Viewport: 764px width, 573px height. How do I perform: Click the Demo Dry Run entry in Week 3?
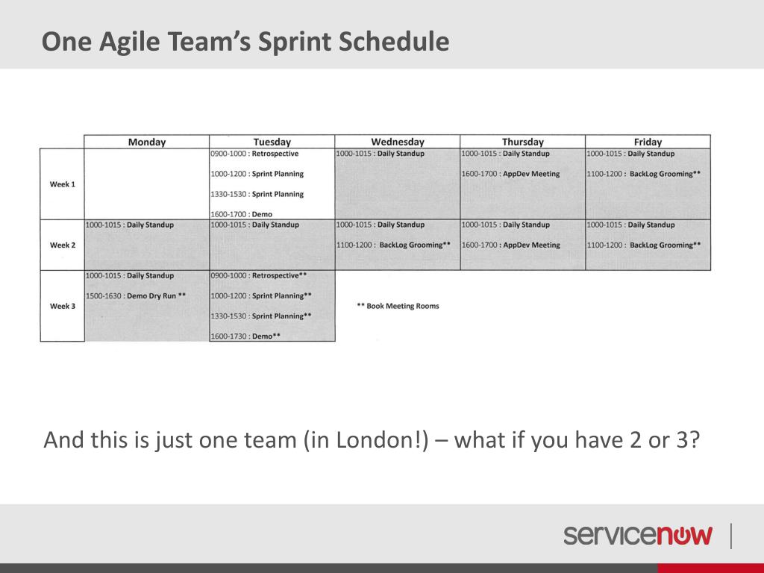[x=136, y=295]
